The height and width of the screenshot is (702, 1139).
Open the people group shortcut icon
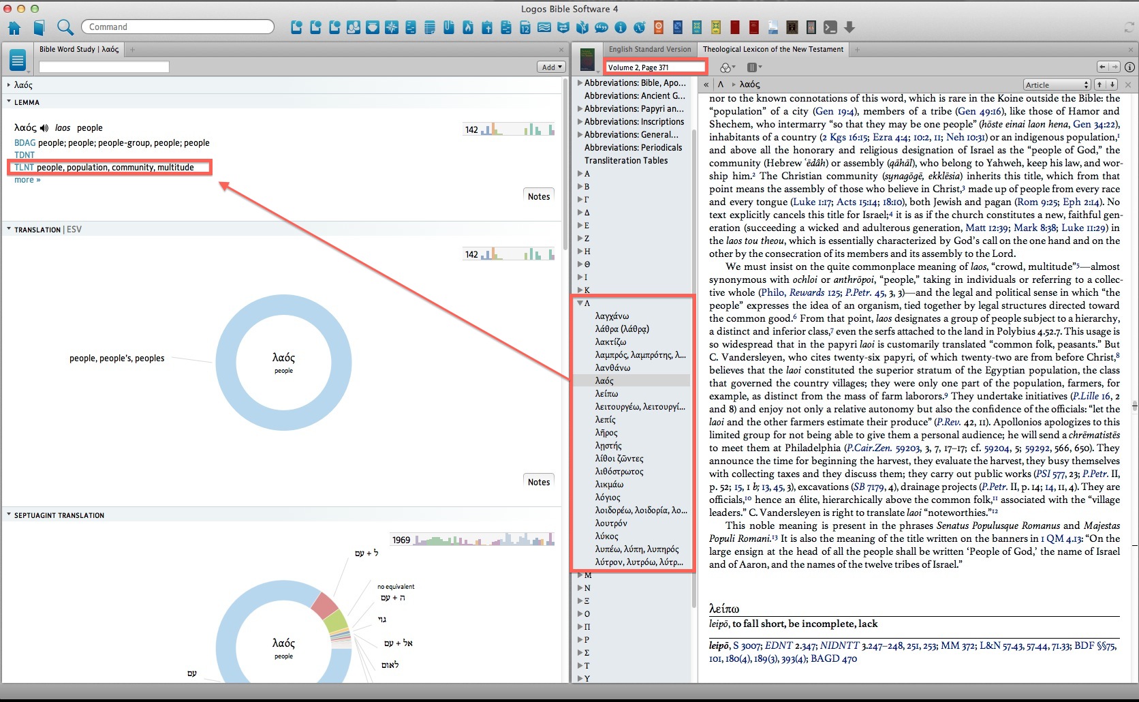[x=354, y=27]
